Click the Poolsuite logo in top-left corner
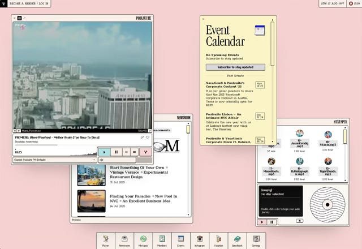Viewport: 362px width, 249px height. coord(3,3)
